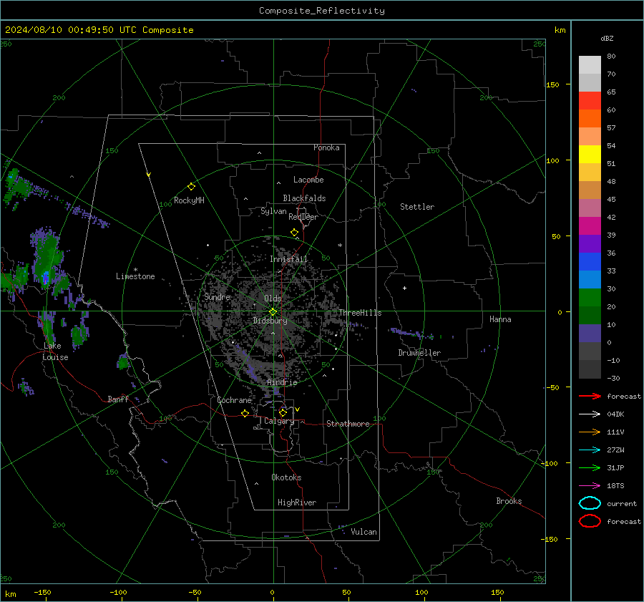
Task: Click the yellow diamond marker below RedDeer
Action: pyautogui.click(x=294, y=232)
